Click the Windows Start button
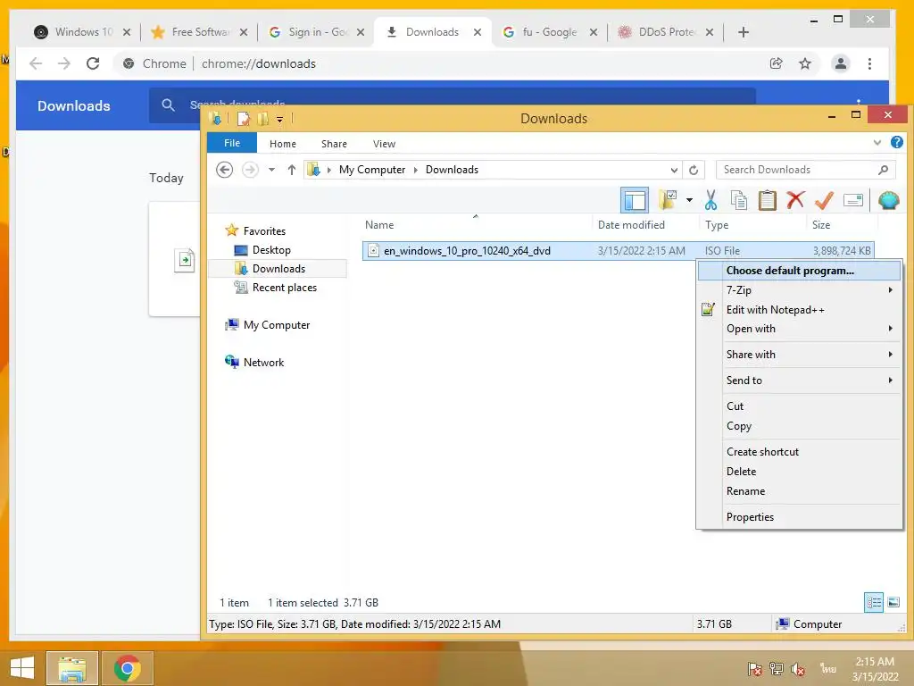The height and width of the screenshot is (686, 914). pyautogui.click(x=22, y=668)
